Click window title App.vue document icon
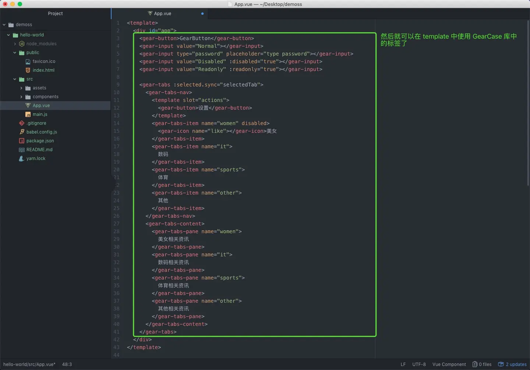The height and width of the screenshot is (370, 530). (x=230, y=4)
